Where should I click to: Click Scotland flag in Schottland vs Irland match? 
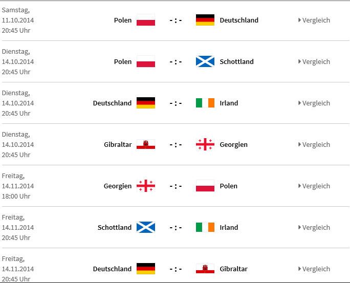click(x=146, y=227)
